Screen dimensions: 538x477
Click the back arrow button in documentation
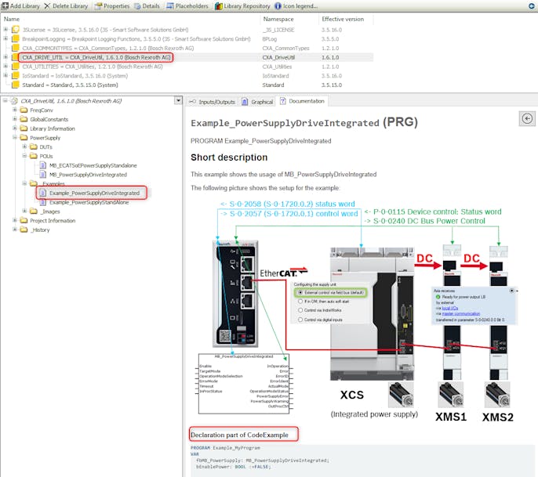click(x=527, y=118)
